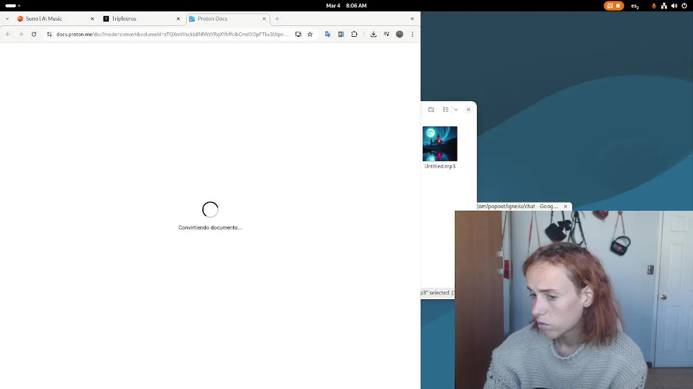
Task: Click the file manager search icon
Action: coord(432,110)
